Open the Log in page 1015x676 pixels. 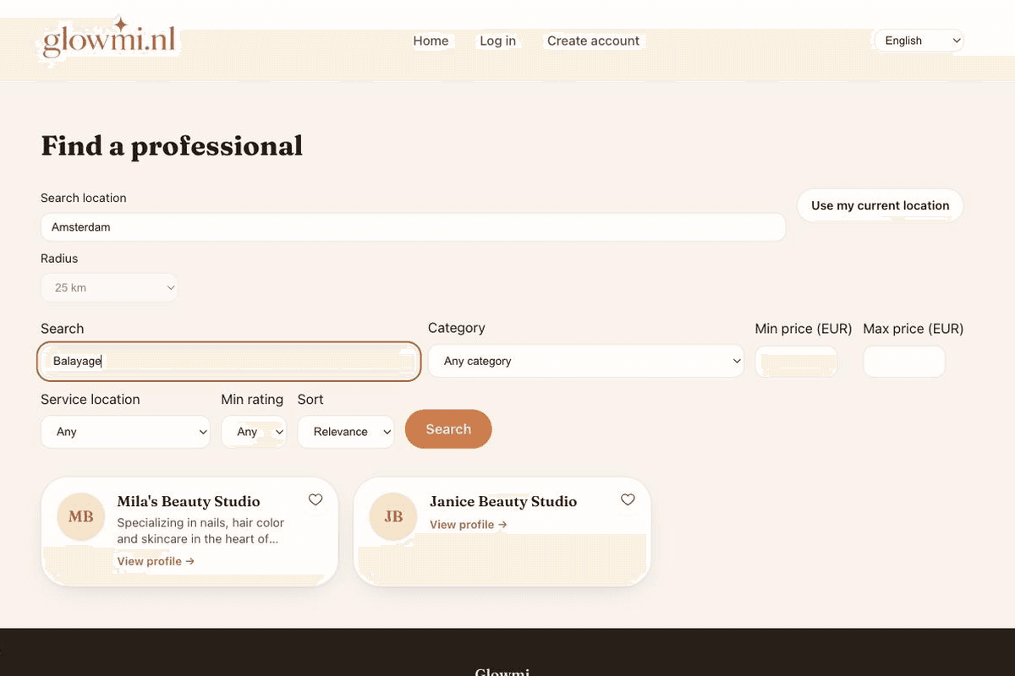[x=497, y=41]
